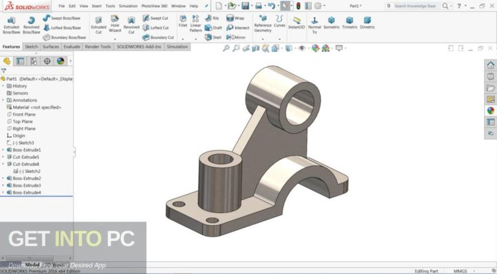Screen dimensions: 497x274
Task: Expand the Curves dropdown arrow
Action: pyautogui.click(x=280, y=40)
